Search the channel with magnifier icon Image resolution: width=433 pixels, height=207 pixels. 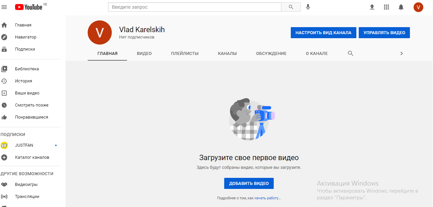pos(350,53)
